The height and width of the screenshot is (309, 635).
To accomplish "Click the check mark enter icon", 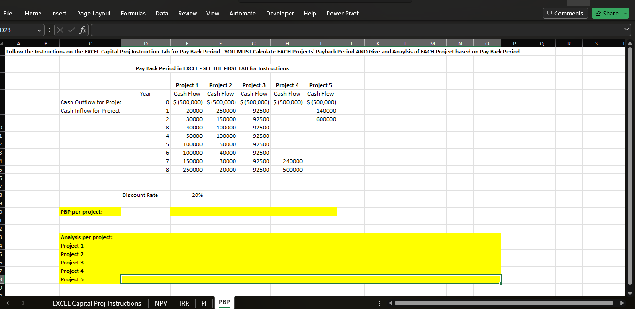I will coord(71,30).
